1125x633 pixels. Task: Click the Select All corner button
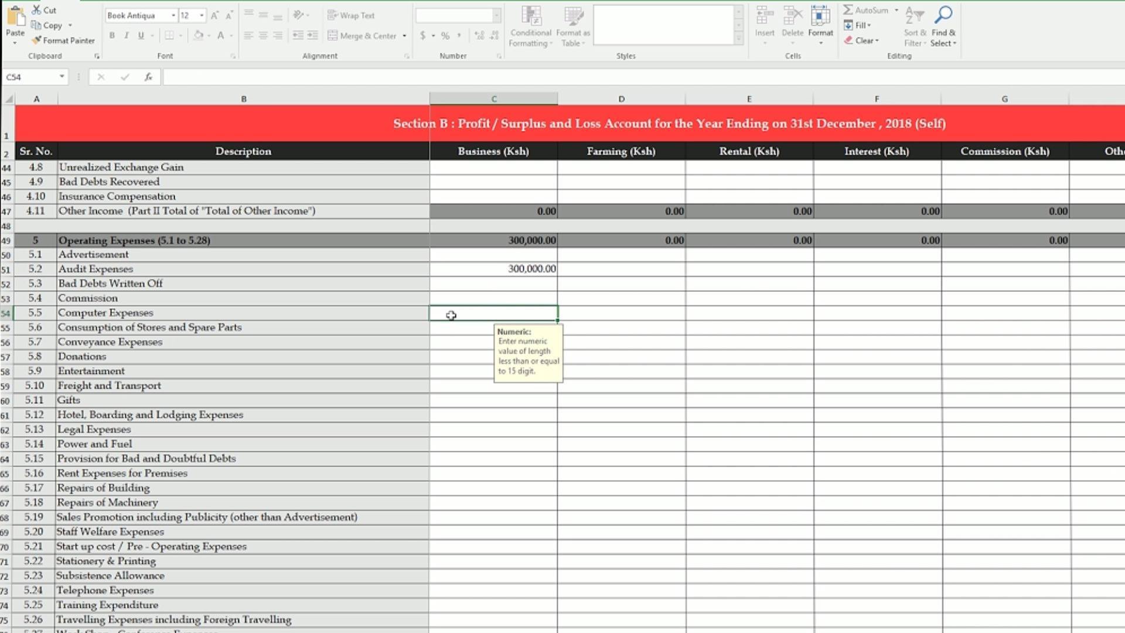8,99
